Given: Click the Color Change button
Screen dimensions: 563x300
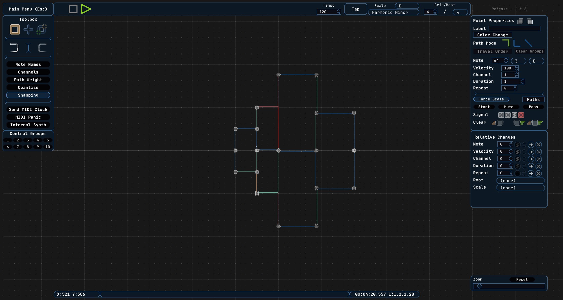Looking at the screenshot, I should (x=492, y=35).
